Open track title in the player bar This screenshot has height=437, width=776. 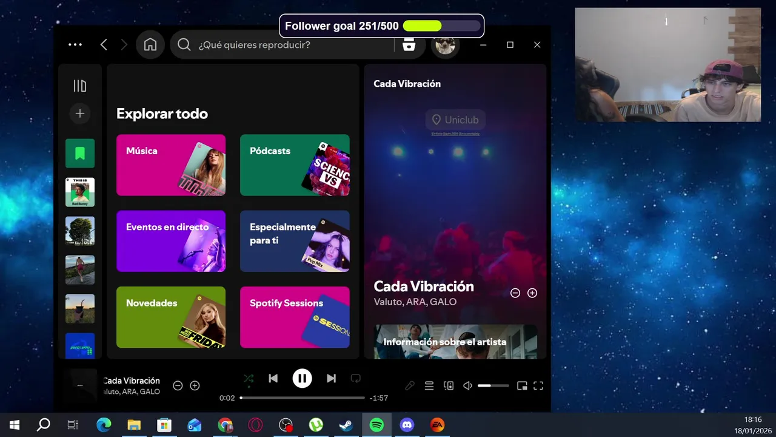tap(132, 381)
